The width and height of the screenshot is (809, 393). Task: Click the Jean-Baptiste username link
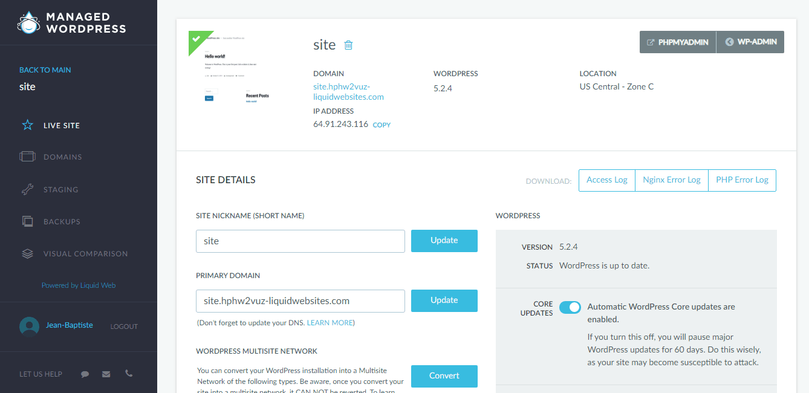click(70, 325)
